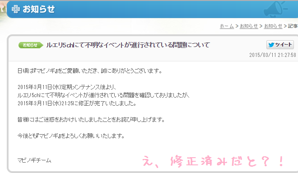Viewport: 298px width, 173px height.
Task: Click the article title ルエリ5chにて不明なイベント
Action: [x=128, y=45]
